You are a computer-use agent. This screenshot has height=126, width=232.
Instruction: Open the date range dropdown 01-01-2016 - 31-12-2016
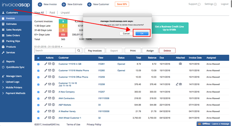coord(49,46)
